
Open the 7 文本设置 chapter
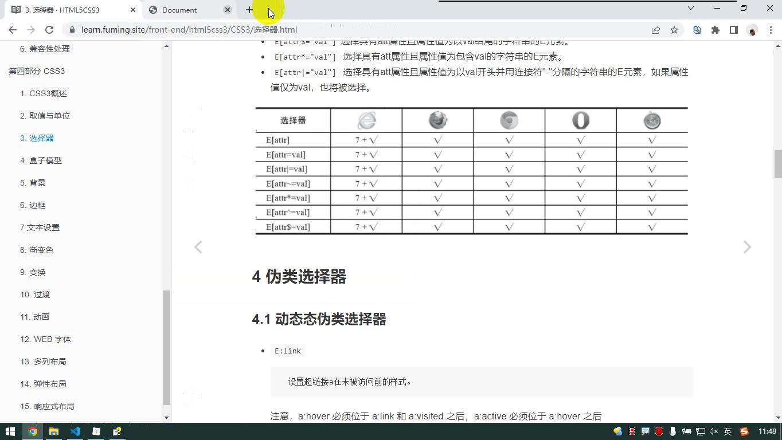coord(40,227)
